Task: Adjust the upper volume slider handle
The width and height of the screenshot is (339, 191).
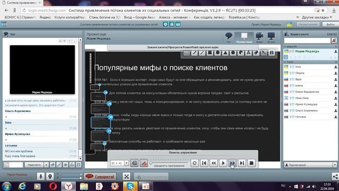Action: (x=81, y=175)
